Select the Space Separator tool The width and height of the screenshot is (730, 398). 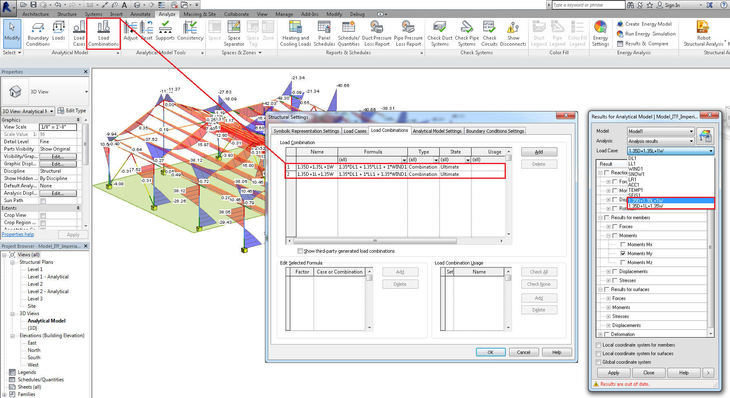point(234,33)
